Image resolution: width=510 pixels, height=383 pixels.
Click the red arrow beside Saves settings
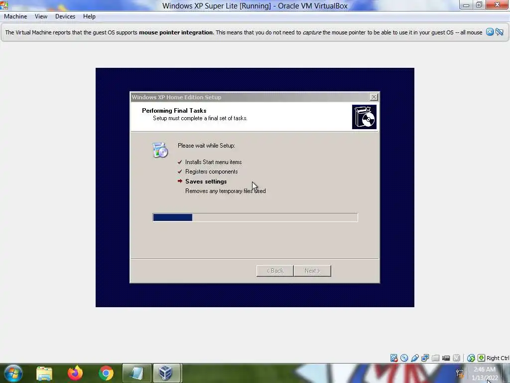coord(180,181)
